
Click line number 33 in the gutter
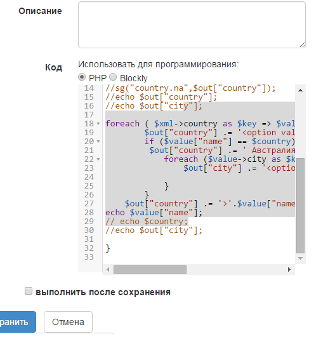tap(89, 257)
